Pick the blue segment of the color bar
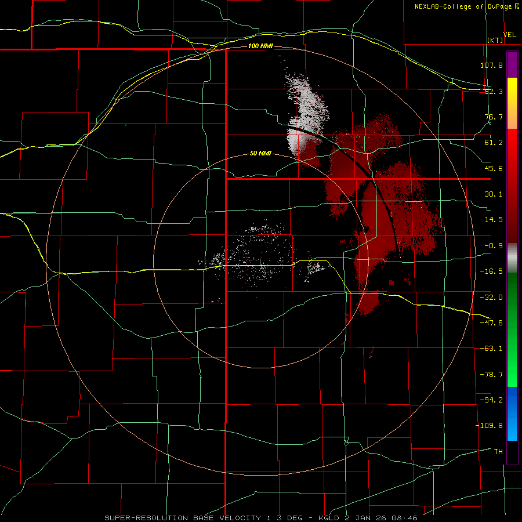 pos(512,414)
